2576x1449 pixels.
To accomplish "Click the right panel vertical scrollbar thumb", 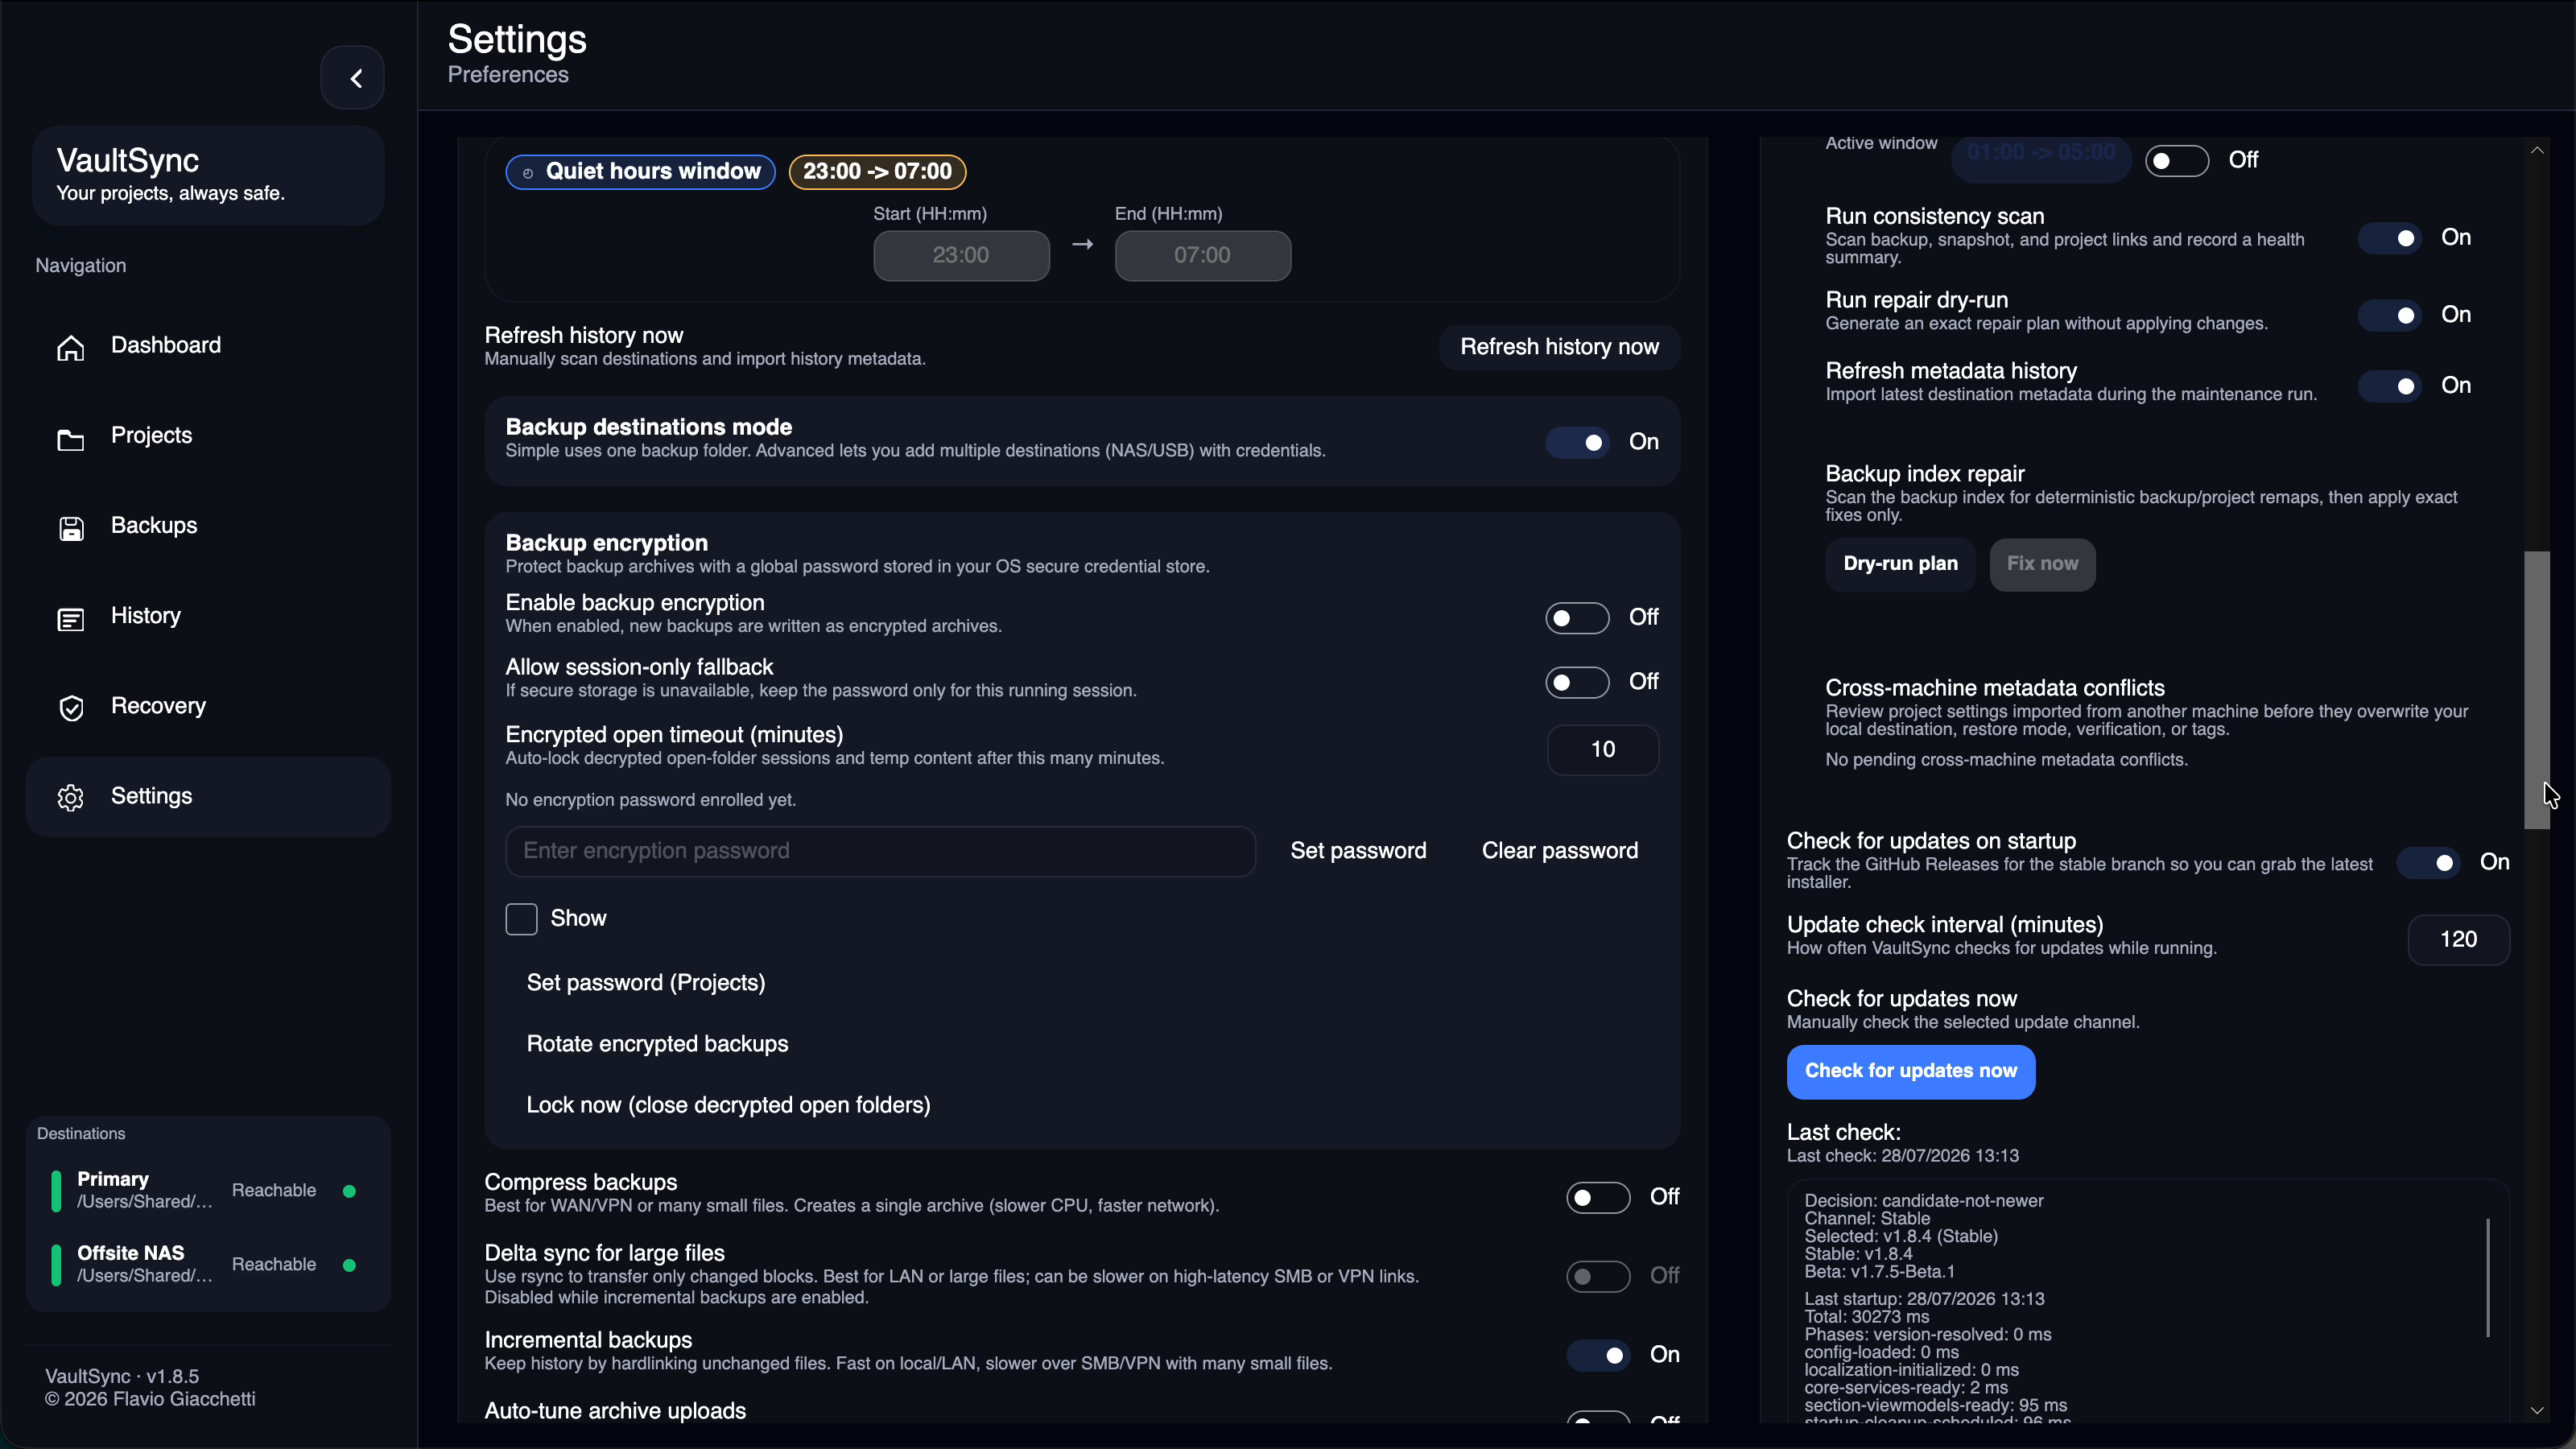I will click(2536, 690).
